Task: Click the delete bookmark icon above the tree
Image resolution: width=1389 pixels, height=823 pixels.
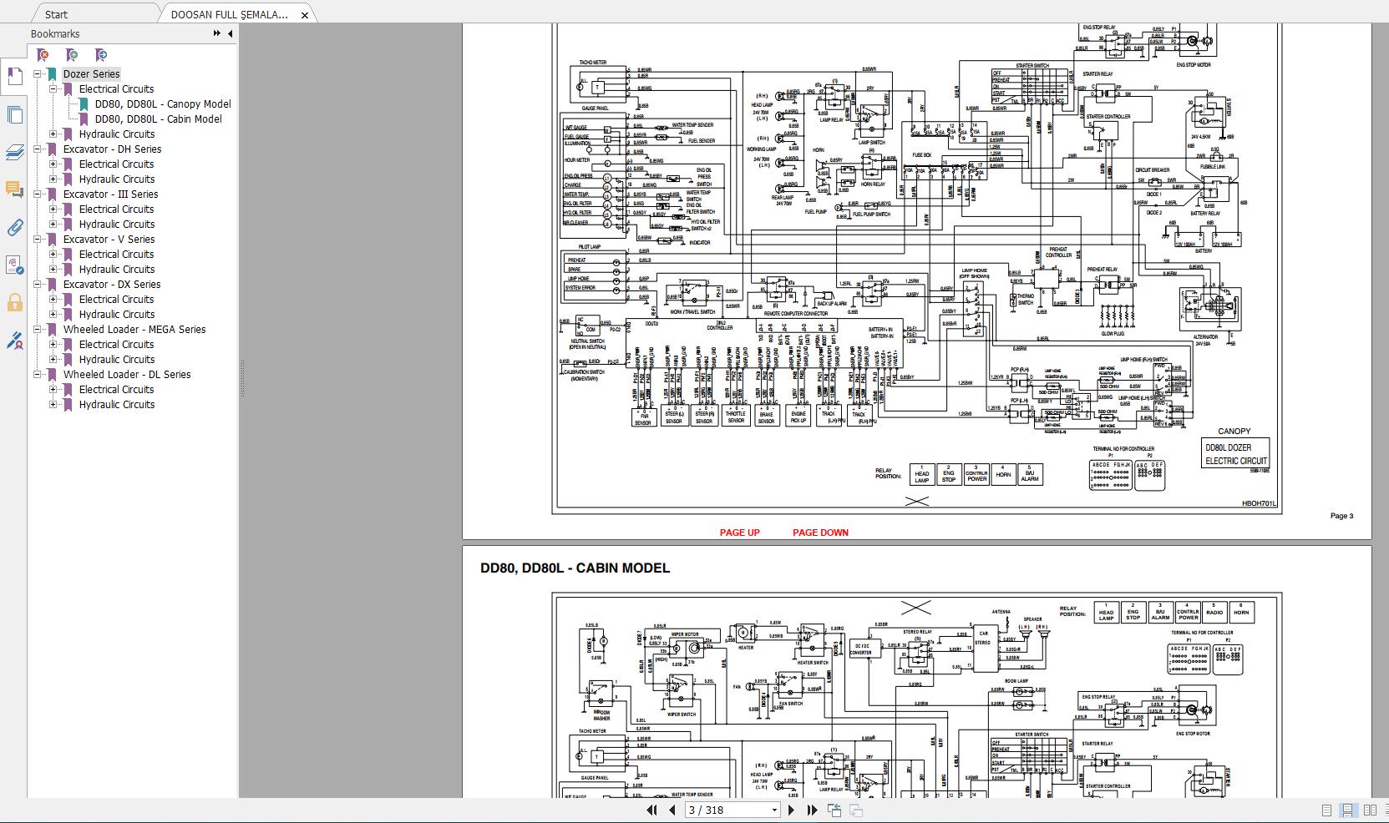Action: [x=42, y=55]
